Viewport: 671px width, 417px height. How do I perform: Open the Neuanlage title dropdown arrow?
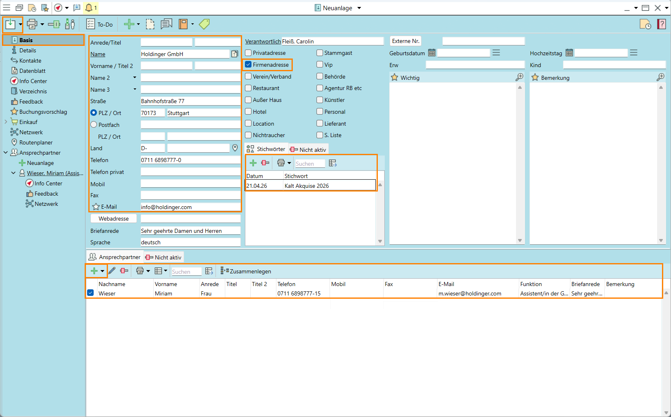point(359,8)
